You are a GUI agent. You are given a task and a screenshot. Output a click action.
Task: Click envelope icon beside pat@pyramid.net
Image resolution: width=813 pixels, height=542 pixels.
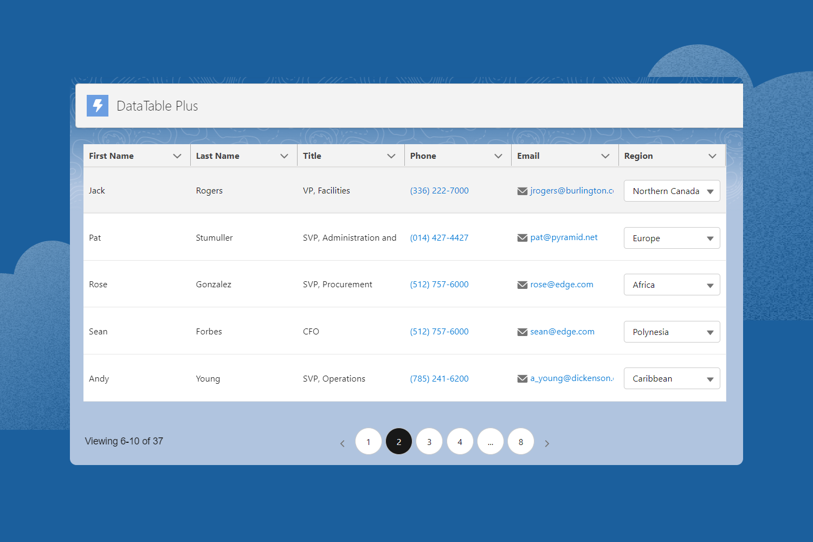coord(522,238)
